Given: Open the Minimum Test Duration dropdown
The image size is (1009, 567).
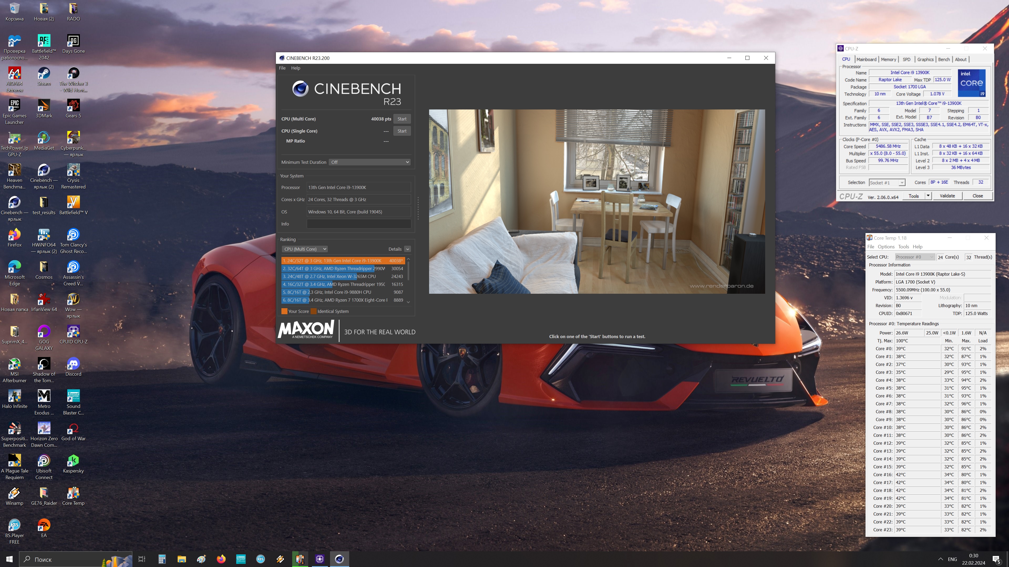Looking at the screenshot, I should click(x=370, y=162).
